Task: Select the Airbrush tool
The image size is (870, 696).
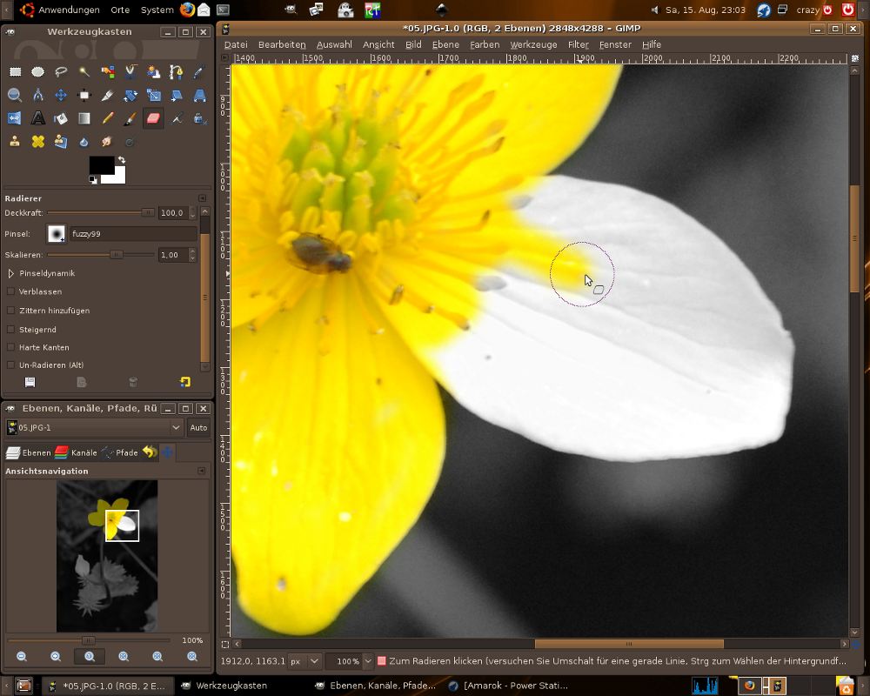Action: pyautogui.click(x=177, y=118)
